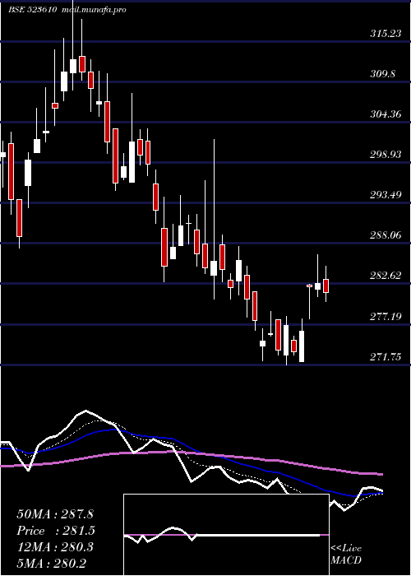Image resolution: width=411 pixels, height=576 pixels.
Task: Click the 304.36 price level label
Action: [x=386, y=114]
